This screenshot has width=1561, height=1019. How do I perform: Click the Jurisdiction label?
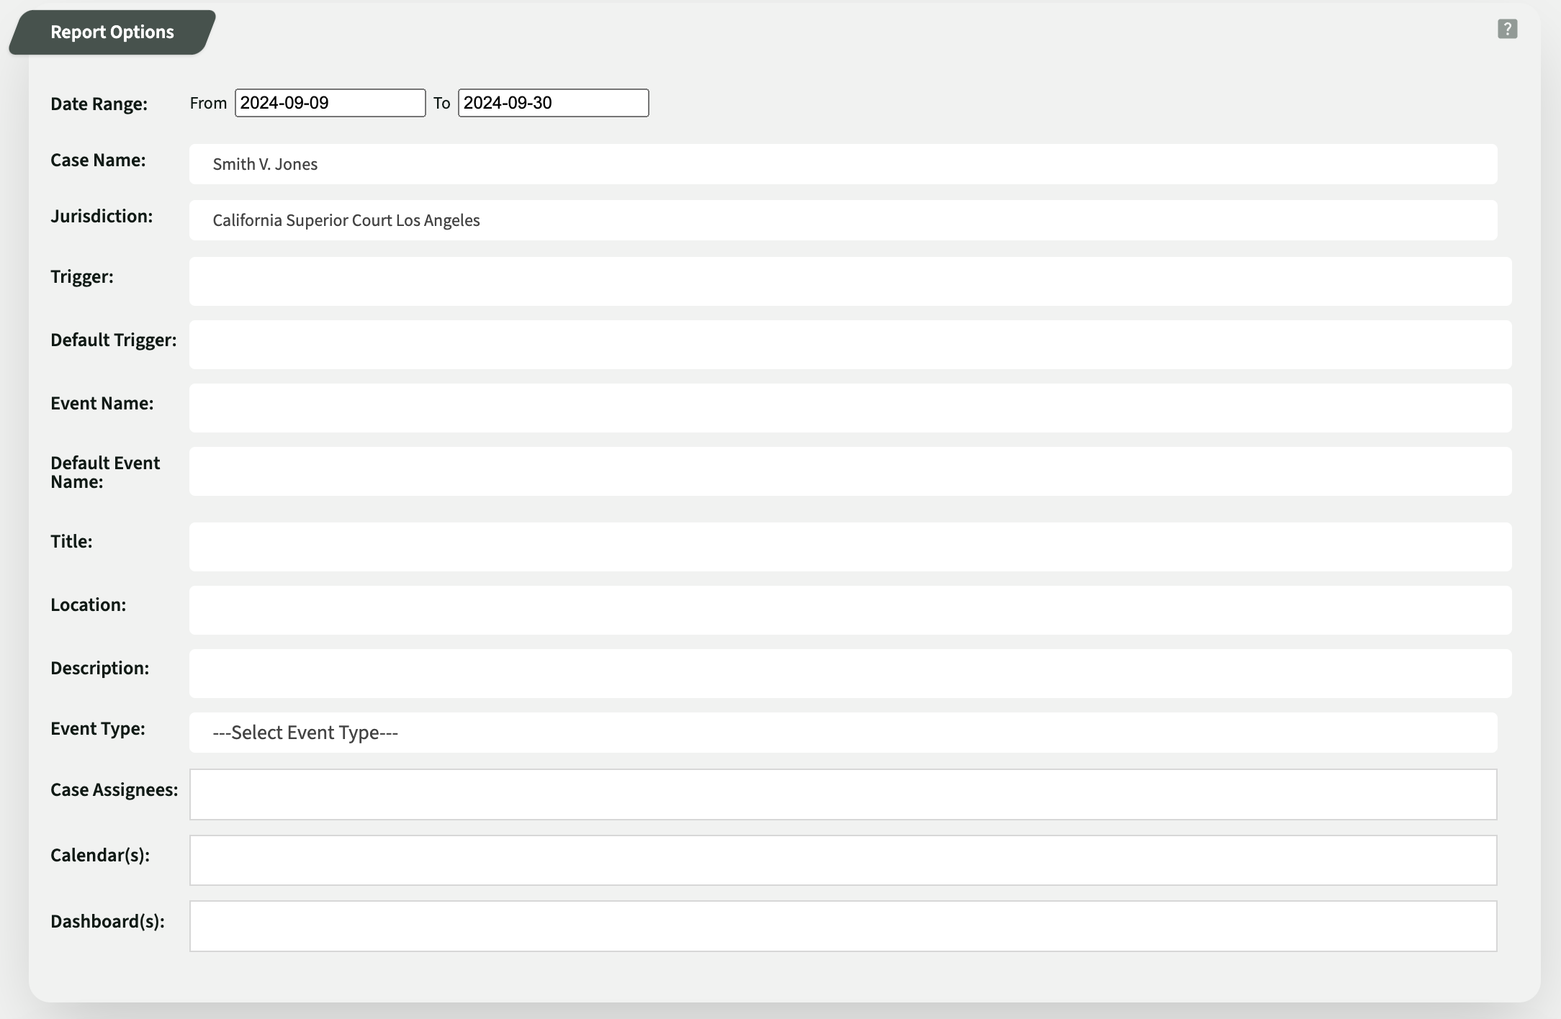coord(102,217)
